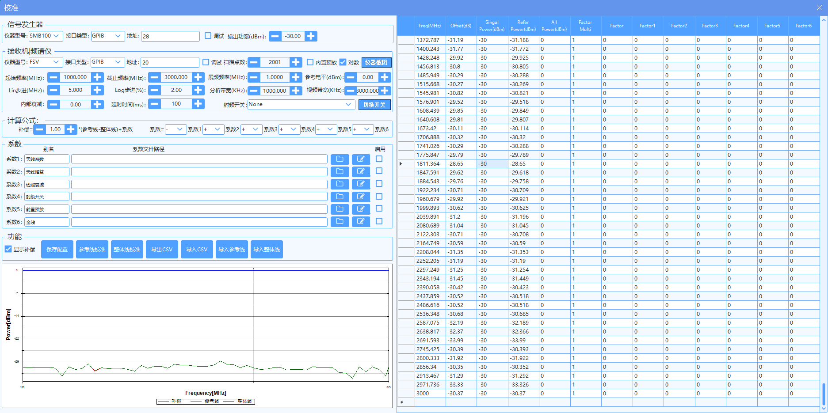Viewport: 828px width, 413px height.
Task: Increase the 扫描点数 value
Action: coord(296,62)
